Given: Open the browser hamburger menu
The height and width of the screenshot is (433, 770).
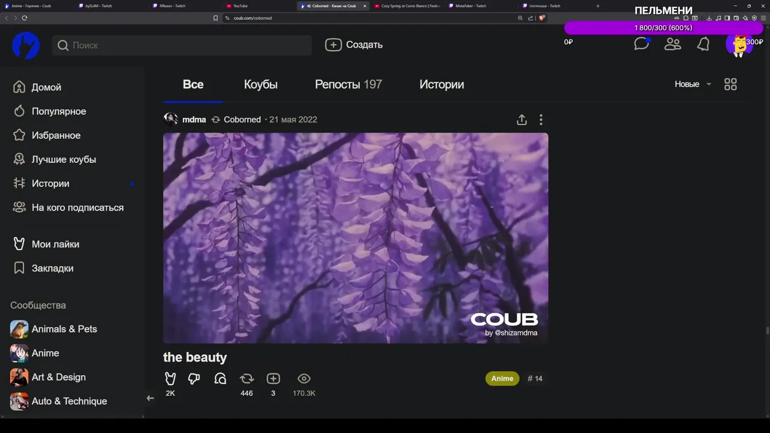Looking at the screenshot, I should pyautogui.click(x=763, y=18).
